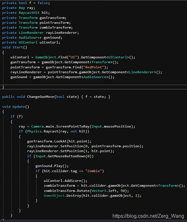Screen dimensions: 187x222
Task: Click the "Zombie" string literal
Action: [94, 171]
